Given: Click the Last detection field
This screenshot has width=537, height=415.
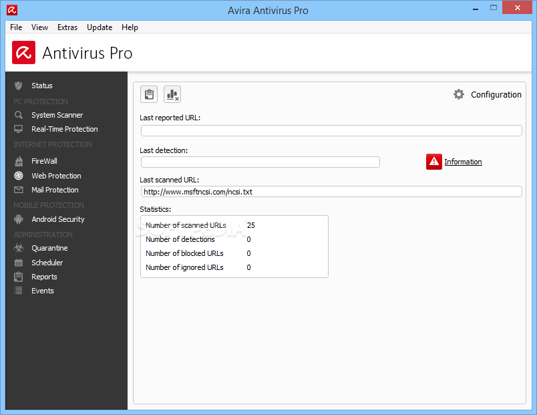Looking at the screenshot, I should coord(260,162).
